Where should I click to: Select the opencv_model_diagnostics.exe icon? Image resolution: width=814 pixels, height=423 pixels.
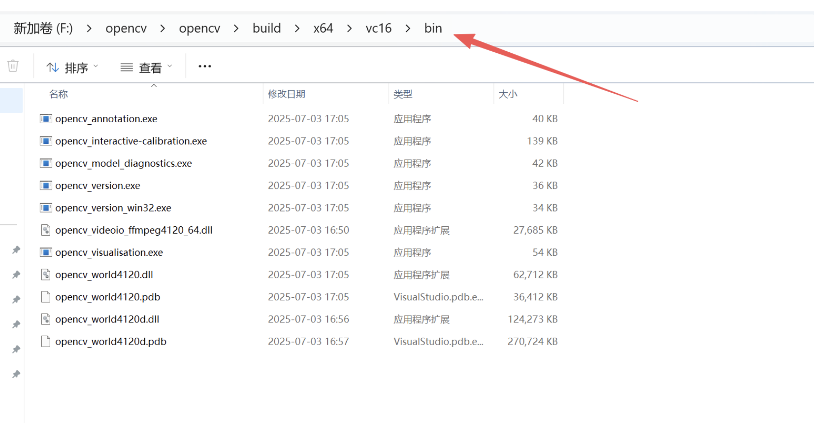46,163
